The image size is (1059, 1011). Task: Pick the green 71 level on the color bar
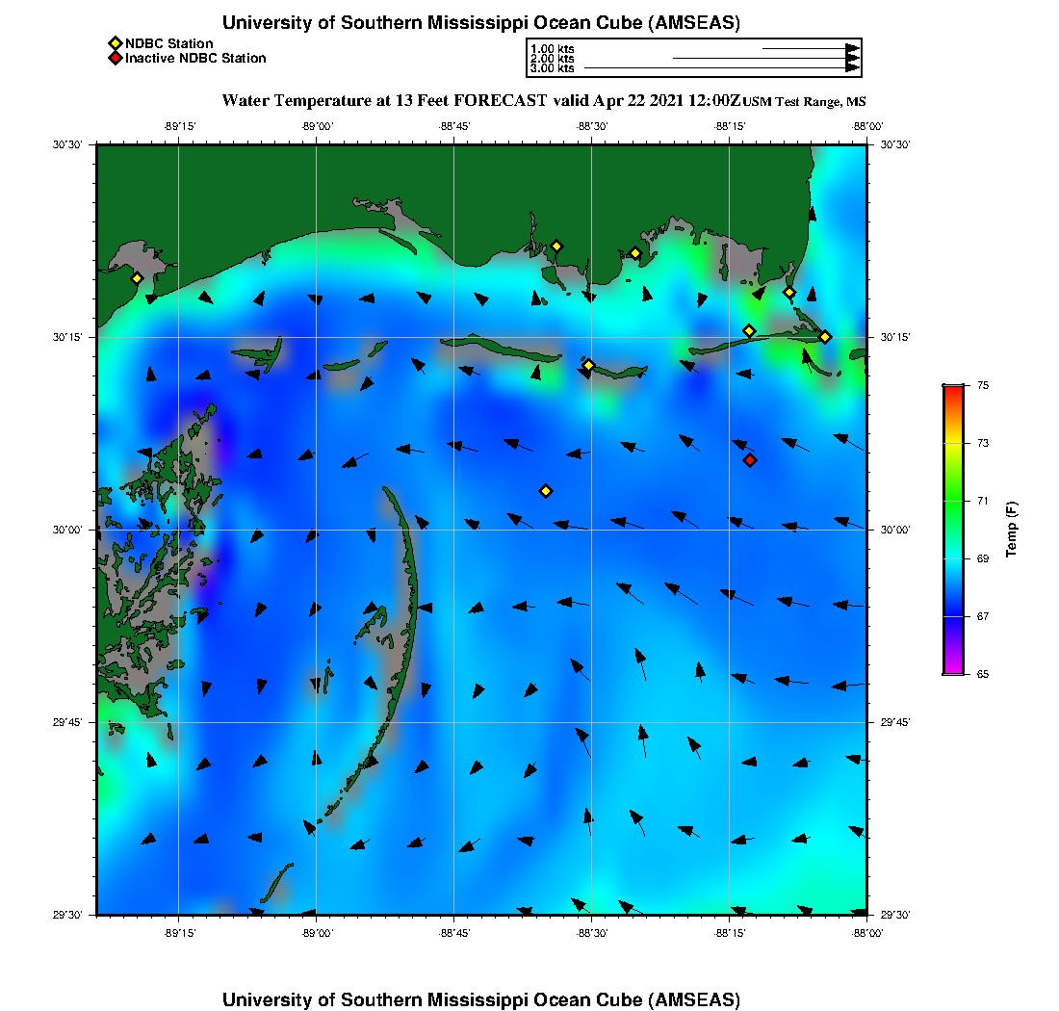(952, 501)
